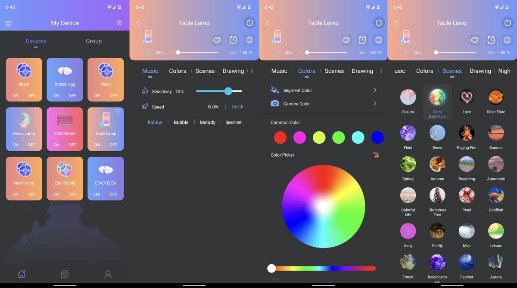
Task: Switch to the Group tab on My Device
Action: click(x=93, y=41)
